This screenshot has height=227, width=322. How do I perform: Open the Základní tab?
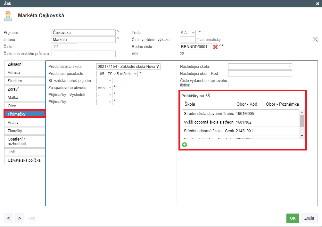[x=24, y=64]
